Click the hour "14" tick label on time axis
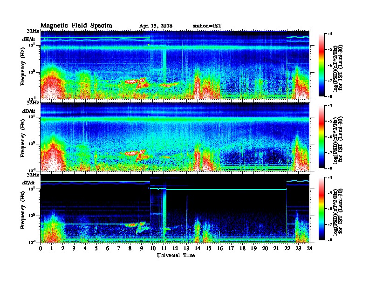This screenshot has height=285, width=369. point(198,249)
